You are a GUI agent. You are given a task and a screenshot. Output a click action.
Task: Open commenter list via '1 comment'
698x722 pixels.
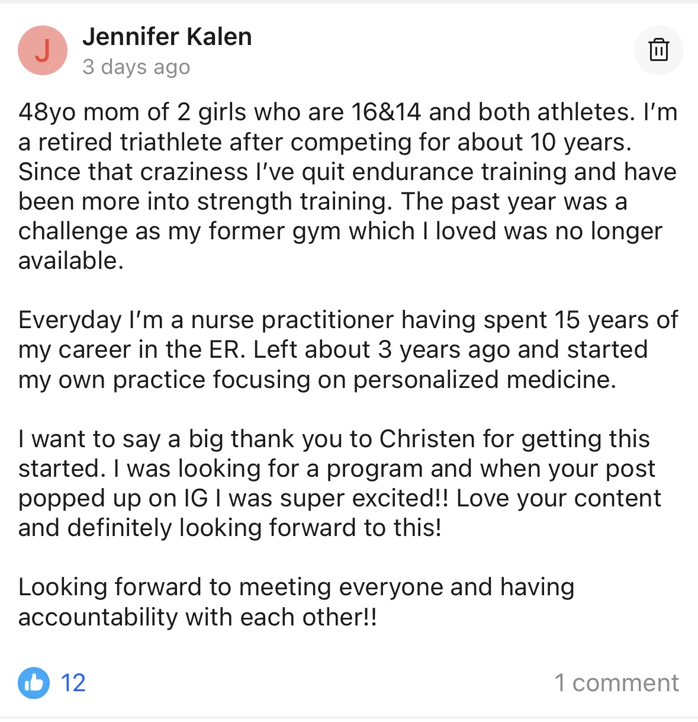coord(616,682)
